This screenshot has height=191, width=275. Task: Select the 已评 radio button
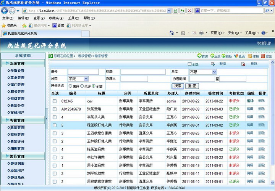coord(82,86)
